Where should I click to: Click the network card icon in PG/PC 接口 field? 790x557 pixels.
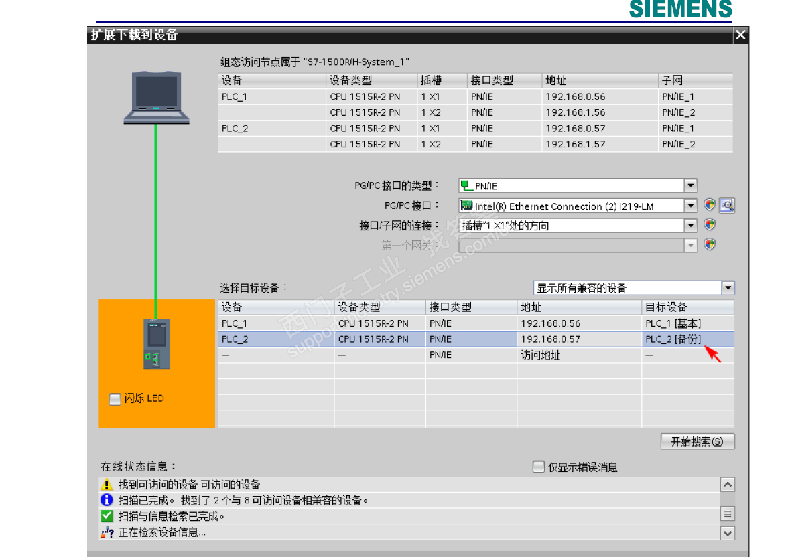[466, 206]
